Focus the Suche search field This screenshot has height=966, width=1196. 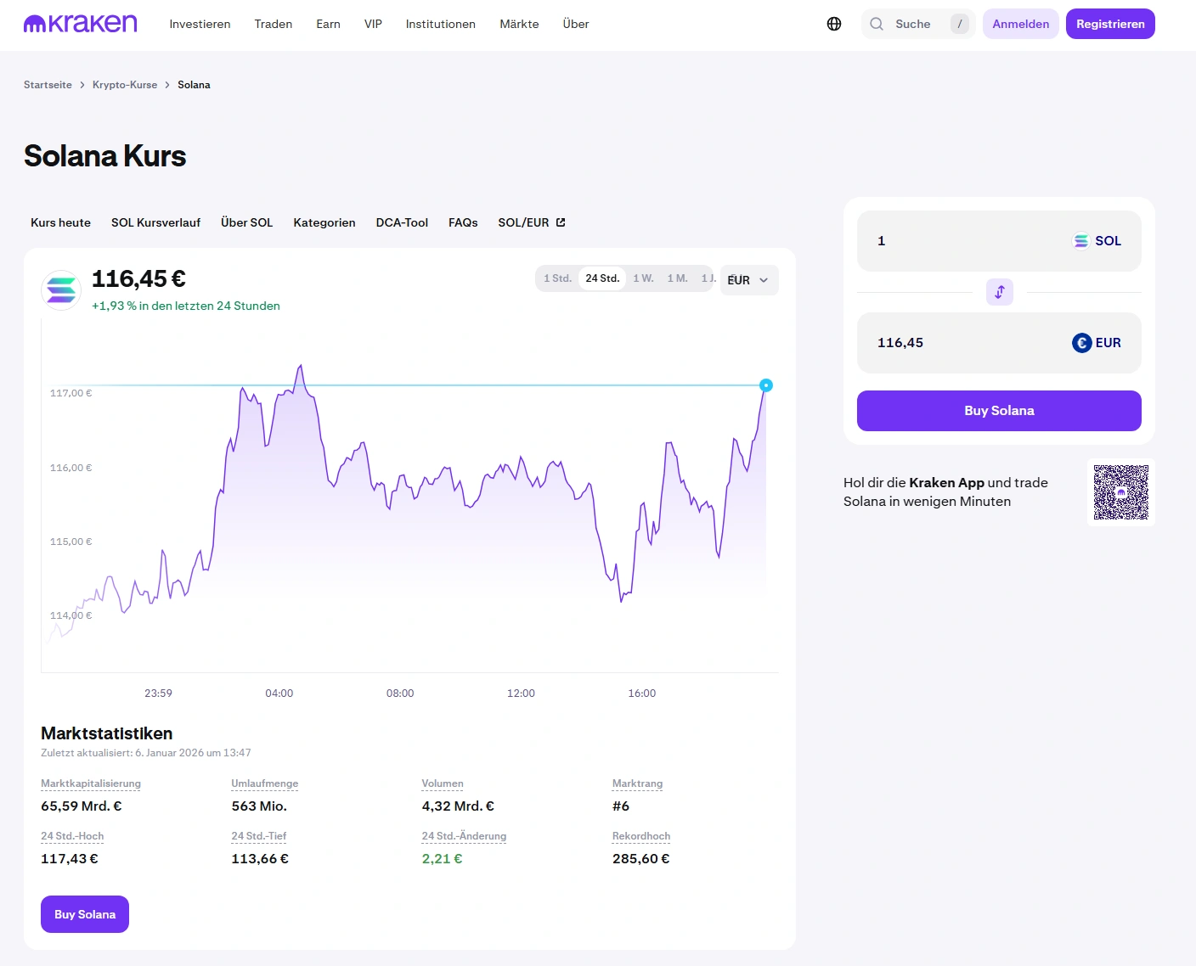(x=918, y=24)
